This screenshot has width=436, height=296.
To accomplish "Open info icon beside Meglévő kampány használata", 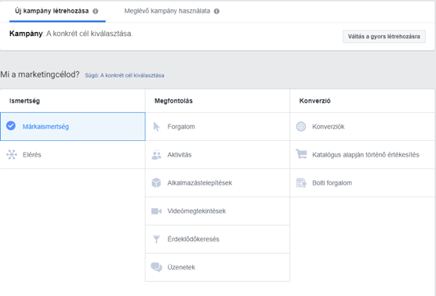I will tap(216, 12).
